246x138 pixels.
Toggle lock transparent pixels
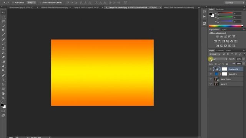[x=216, y=64]
